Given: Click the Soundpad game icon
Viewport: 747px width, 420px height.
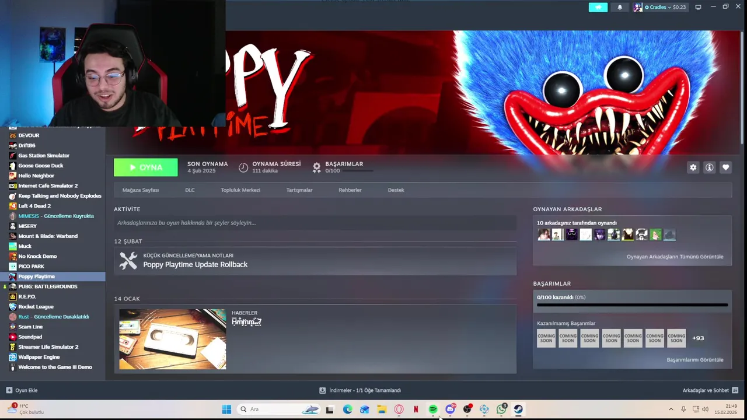Looking at the screenshot, I should (13, 337).
